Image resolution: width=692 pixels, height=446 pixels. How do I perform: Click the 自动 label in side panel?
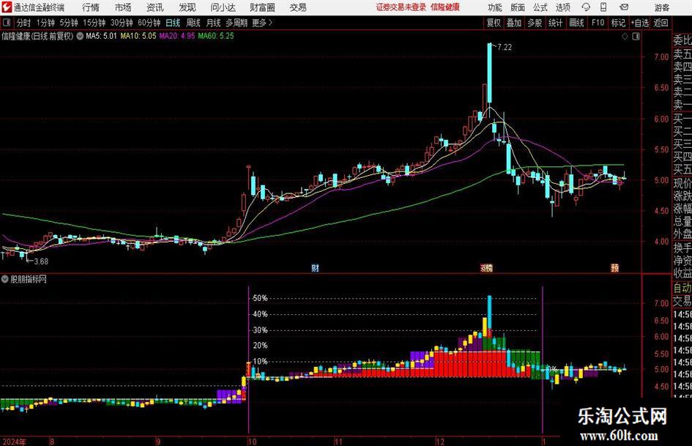click(682, 288)
